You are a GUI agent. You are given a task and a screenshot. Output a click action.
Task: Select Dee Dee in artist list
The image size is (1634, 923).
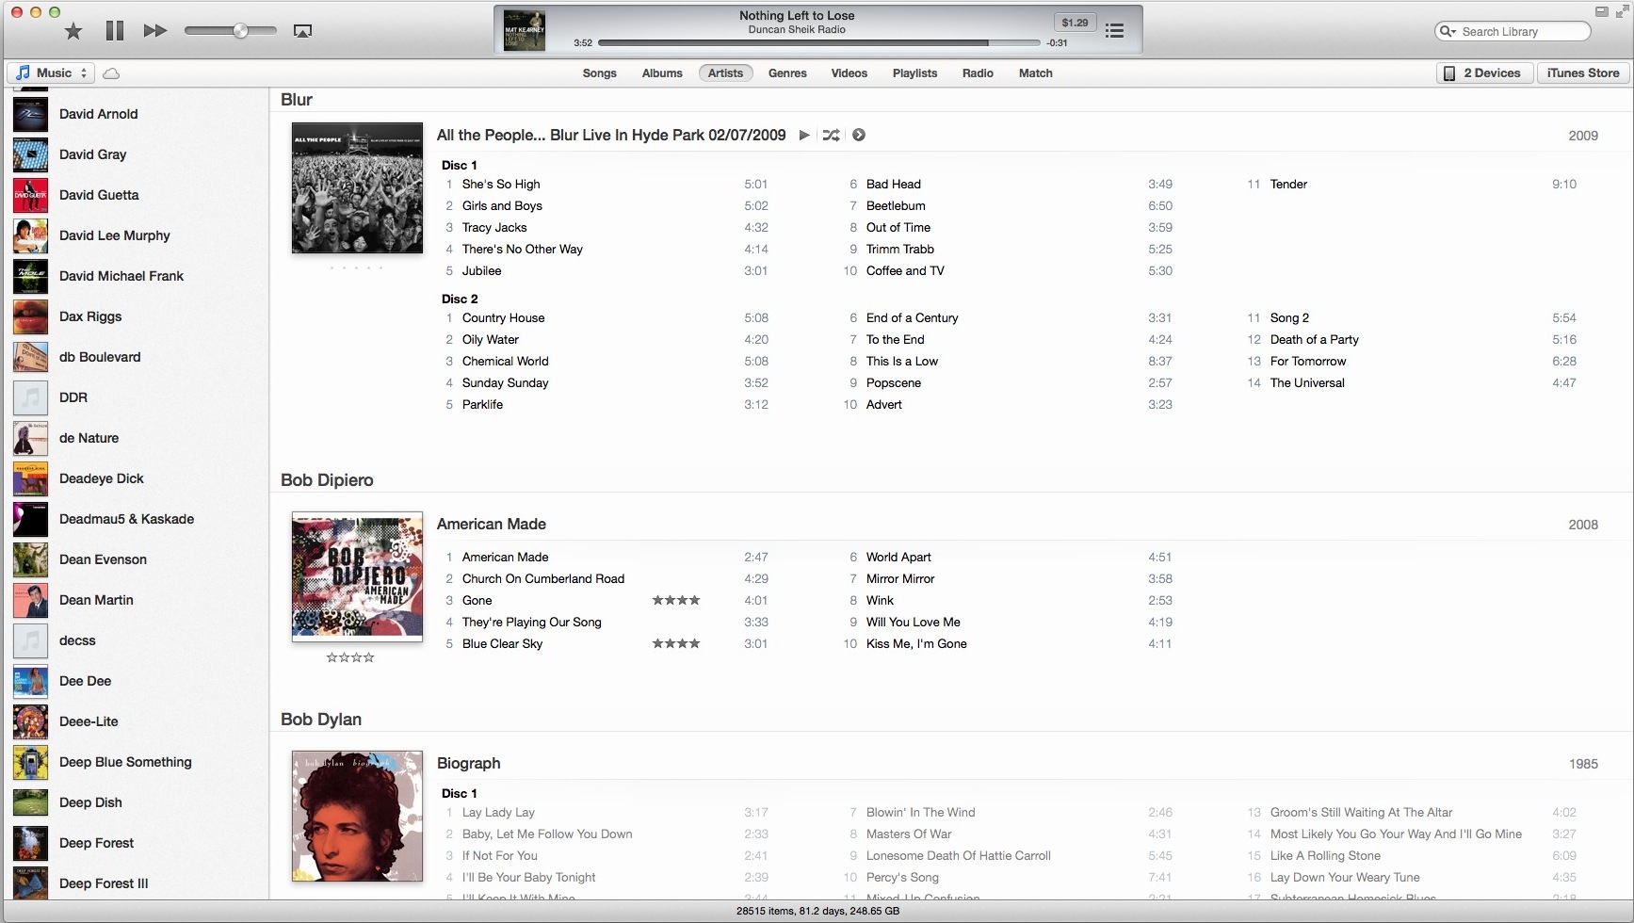pyautogui.click(x=85, y=681)
